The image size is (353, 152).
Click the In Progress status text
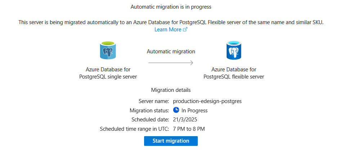[195, 111]
